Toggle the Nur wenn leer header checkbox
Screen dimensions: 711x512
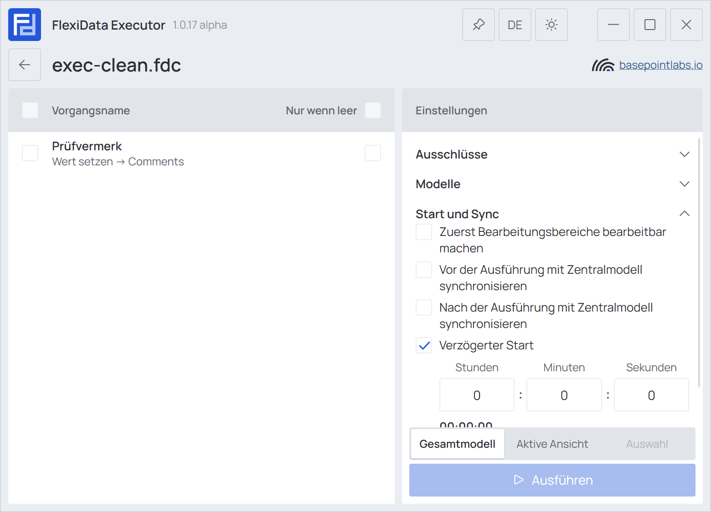[373, 110]
